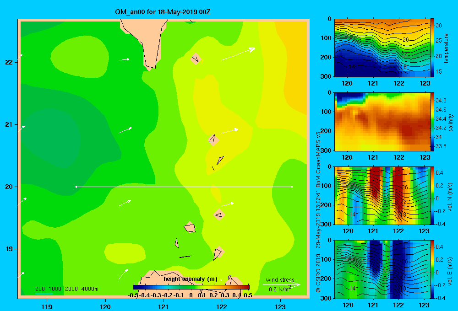Open the salinity section plot
The image size is (458, 311).
click(382, 122)
